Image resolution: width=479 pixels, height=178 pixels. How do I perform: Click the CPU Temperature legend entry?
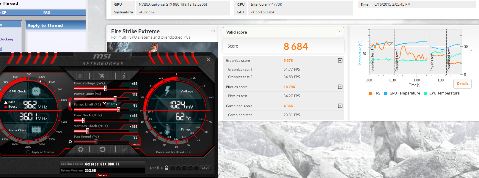pos(442,93)
